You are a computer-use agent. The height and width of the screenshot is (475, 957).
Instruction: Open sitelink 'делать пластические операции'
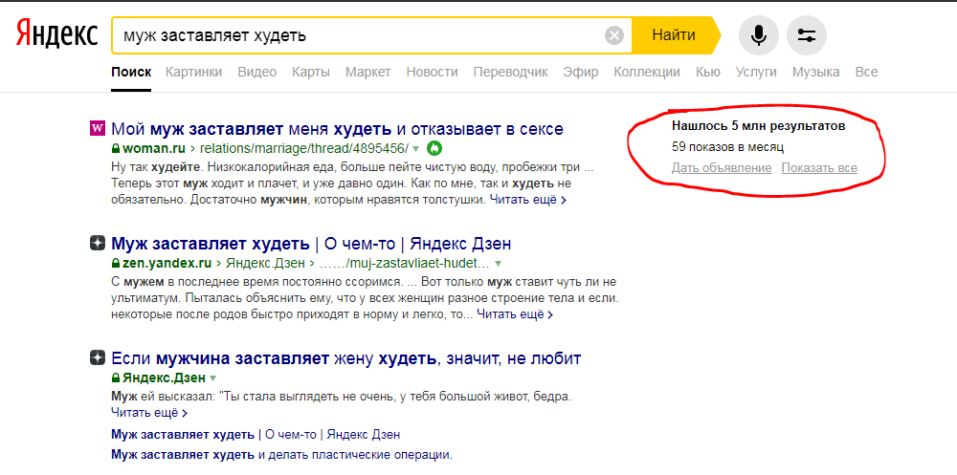pos(282,455)
